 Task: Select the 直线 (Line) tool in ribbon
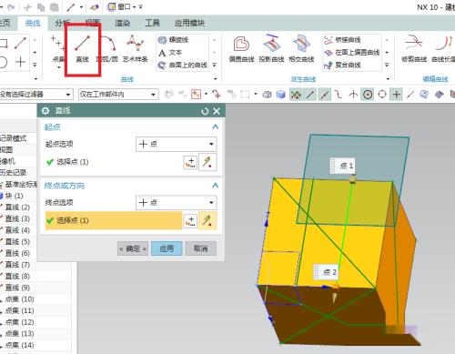(82, 49)
